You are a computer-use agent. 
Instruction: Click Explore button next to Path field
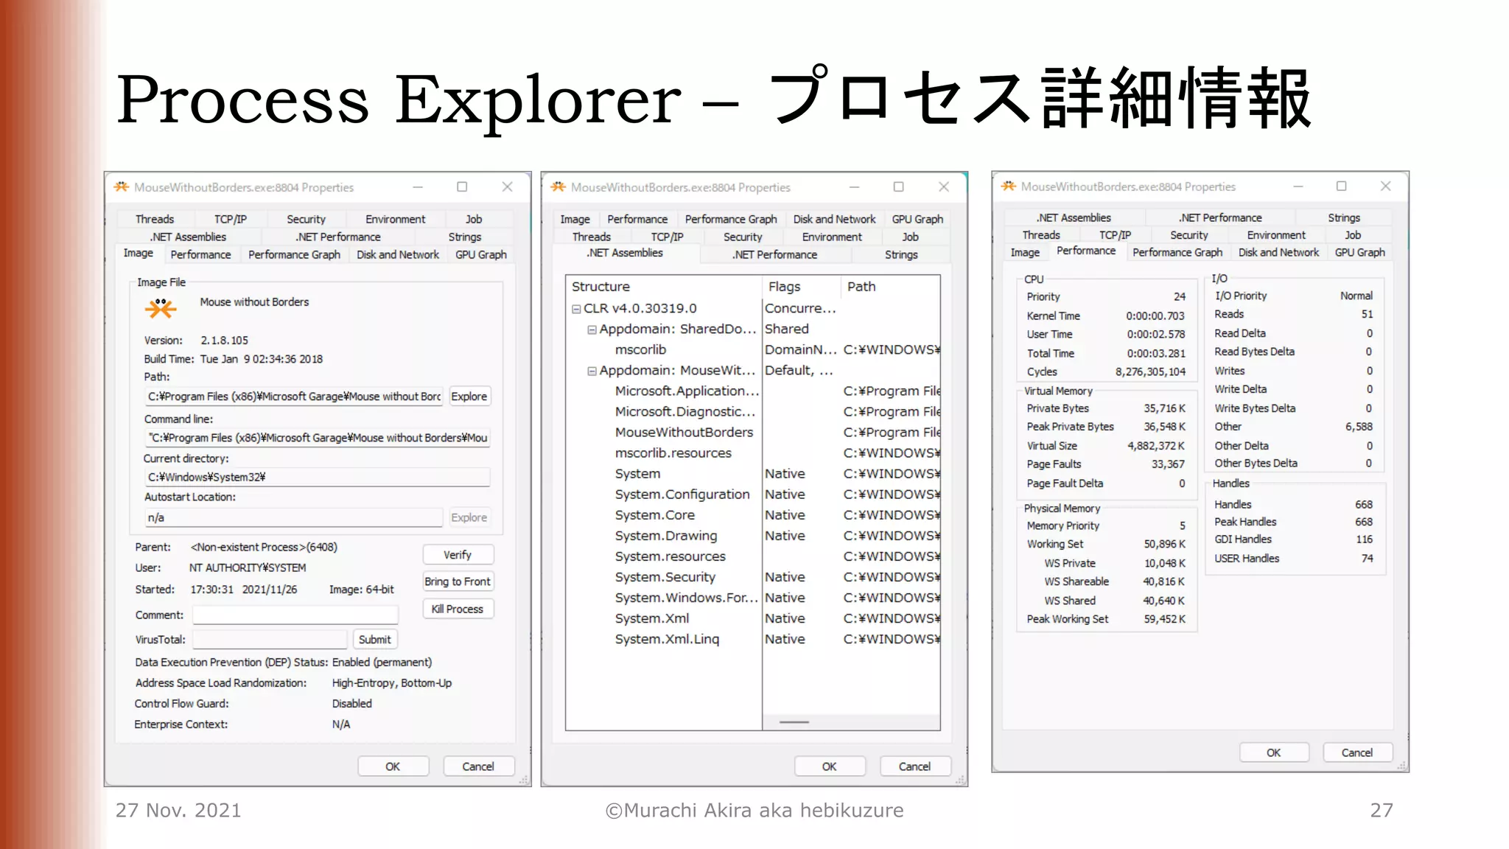pyautogui.click(x=469, y=396)
